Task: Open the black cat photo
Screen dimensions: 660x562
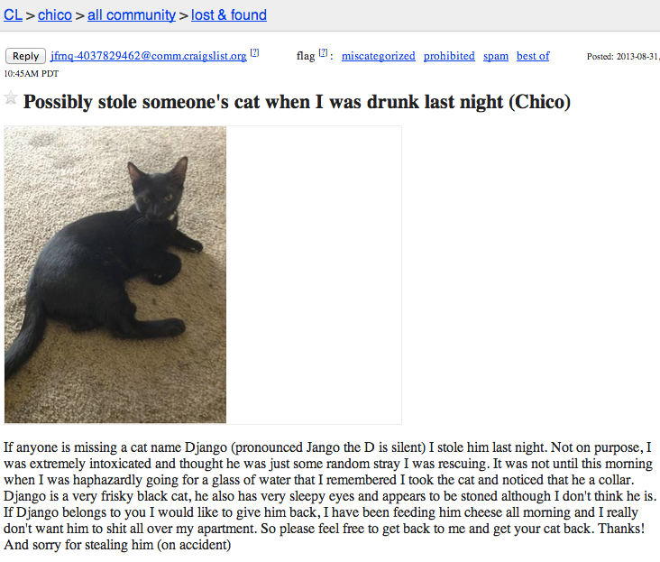Action: point(115,274)
